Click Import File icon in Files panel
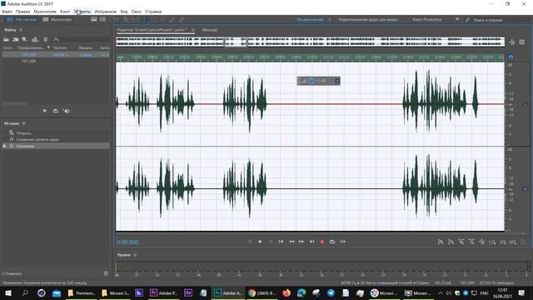533x300 pixels. 16,39
